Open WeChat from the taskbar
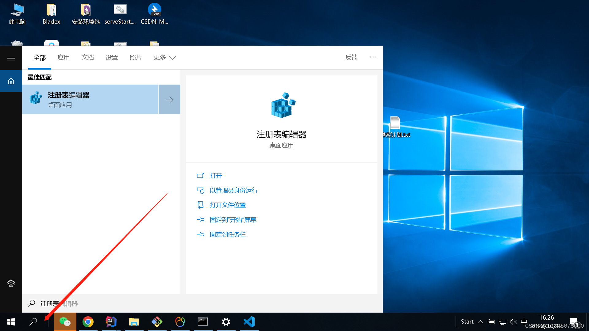This screenshot has width=589, height=331. point(65,322)
